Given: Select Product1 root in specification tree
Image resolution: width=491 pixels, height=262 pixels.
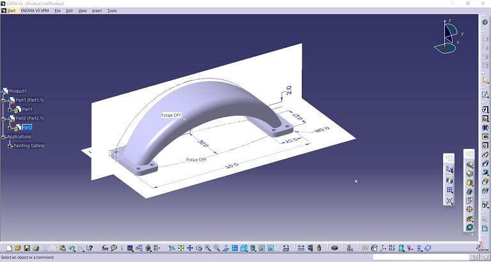Looking at the screenshot, I should 18,91.
